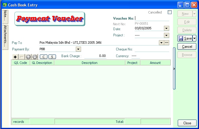Click the Save button

tap(185, 38)
